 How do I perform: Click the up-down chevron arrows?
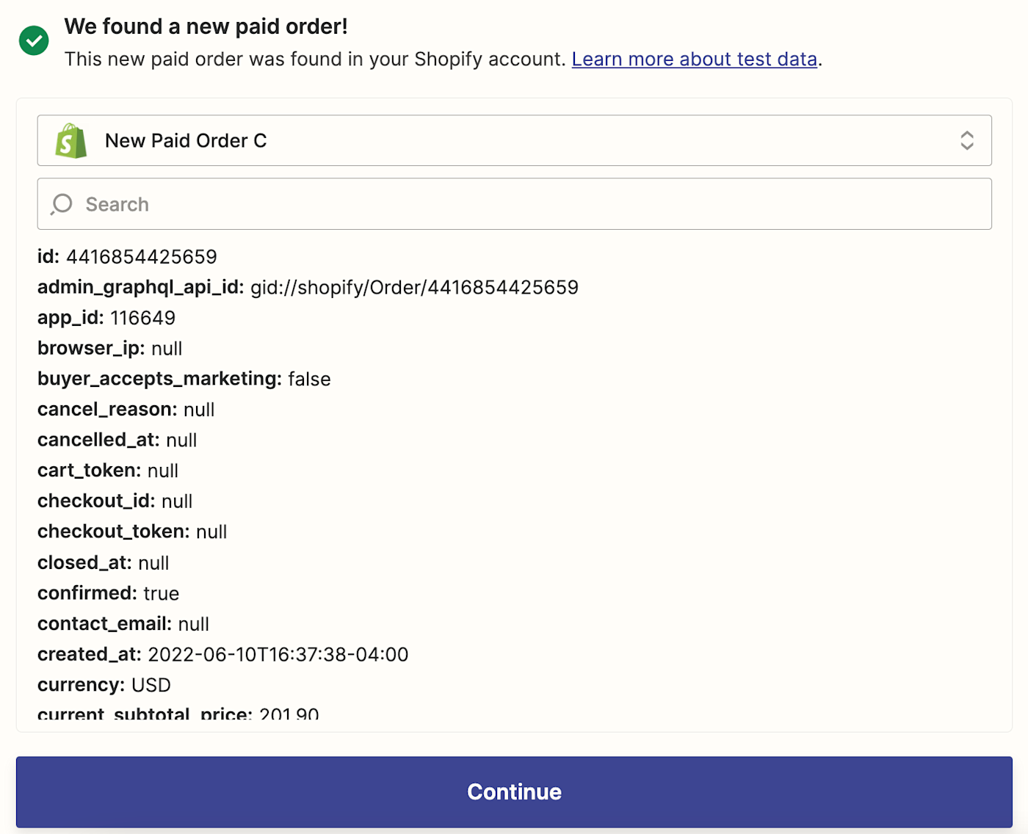966,140
